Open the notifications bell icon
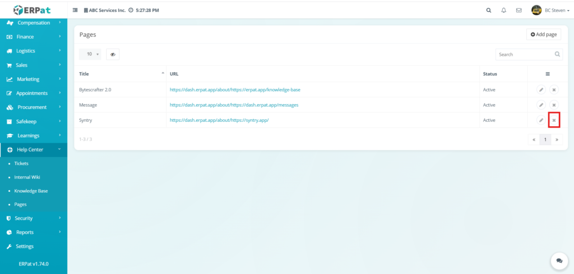Viewport: 574px width, 274px height. pyautogui.click(x=503, y=10)
